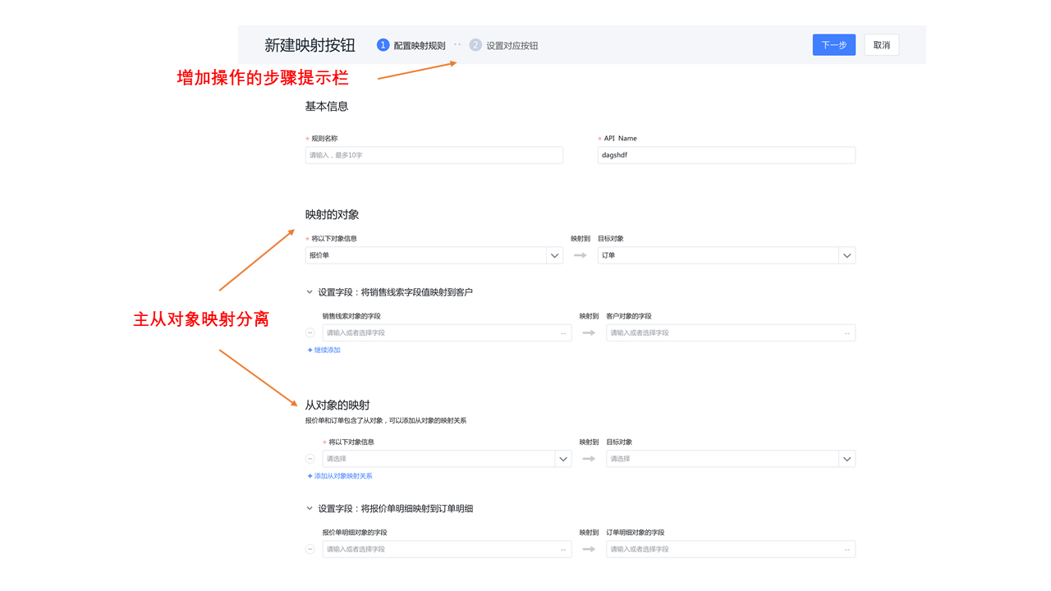Remove the 销售线索 field mapping row minus icon
Viewport: 1051px width, 591px height.
click(x=310, y=332)
